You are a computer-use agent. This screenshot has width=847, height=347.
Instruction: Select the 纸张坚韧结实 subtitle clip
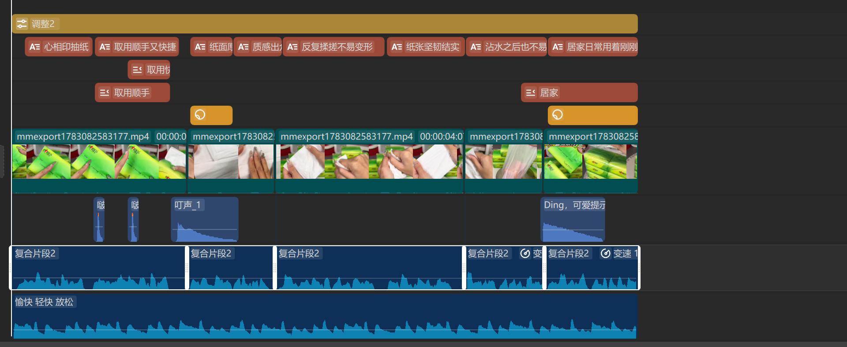point(426,47)
